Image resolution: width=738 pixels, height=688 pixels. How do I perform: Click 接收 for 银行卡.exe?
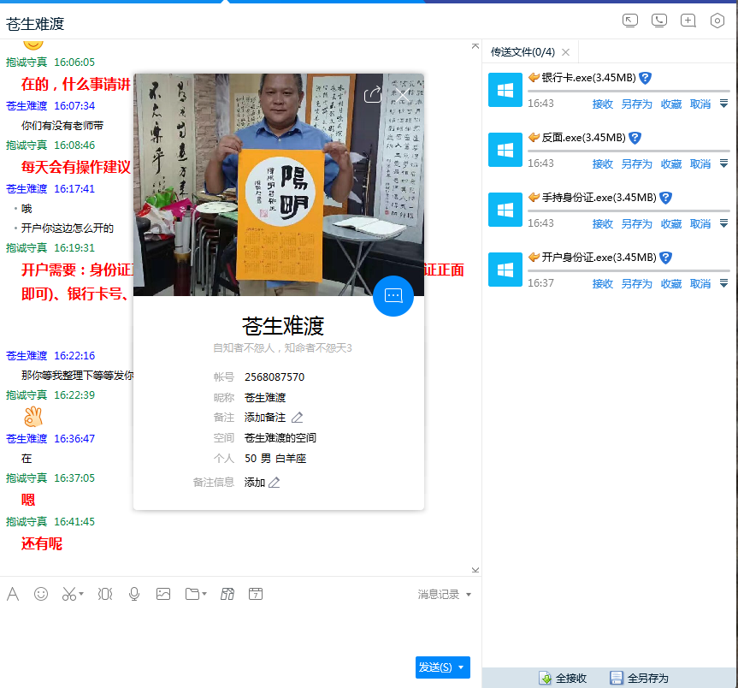coord(602,104)
